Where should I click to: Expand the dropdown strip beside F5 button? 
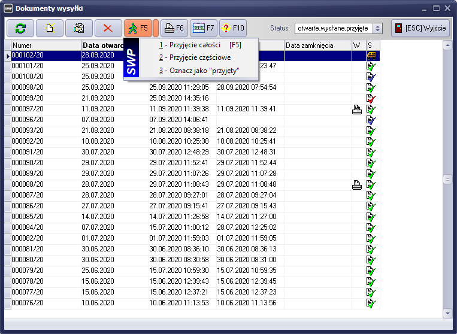[156, 28]
